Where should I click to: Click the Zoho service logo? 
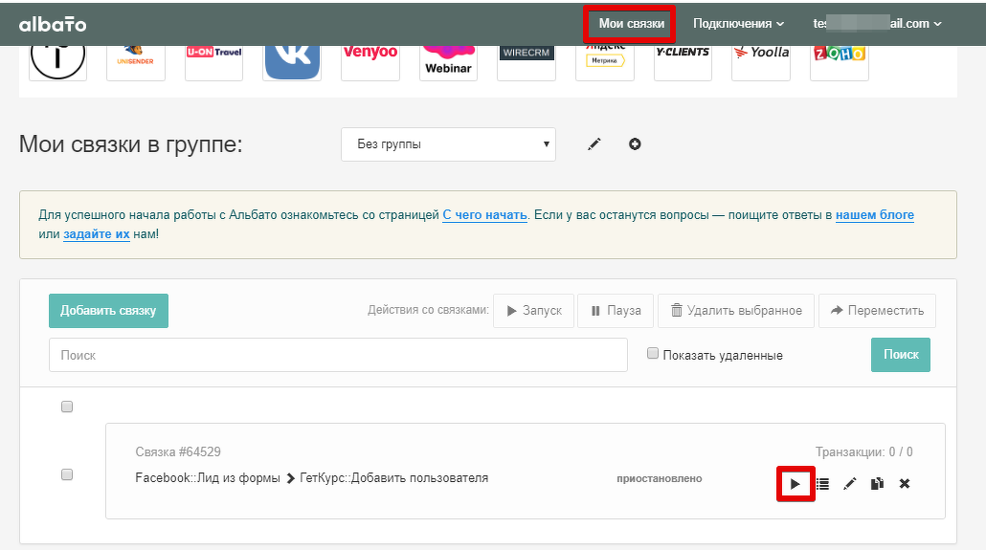point(840,61)
